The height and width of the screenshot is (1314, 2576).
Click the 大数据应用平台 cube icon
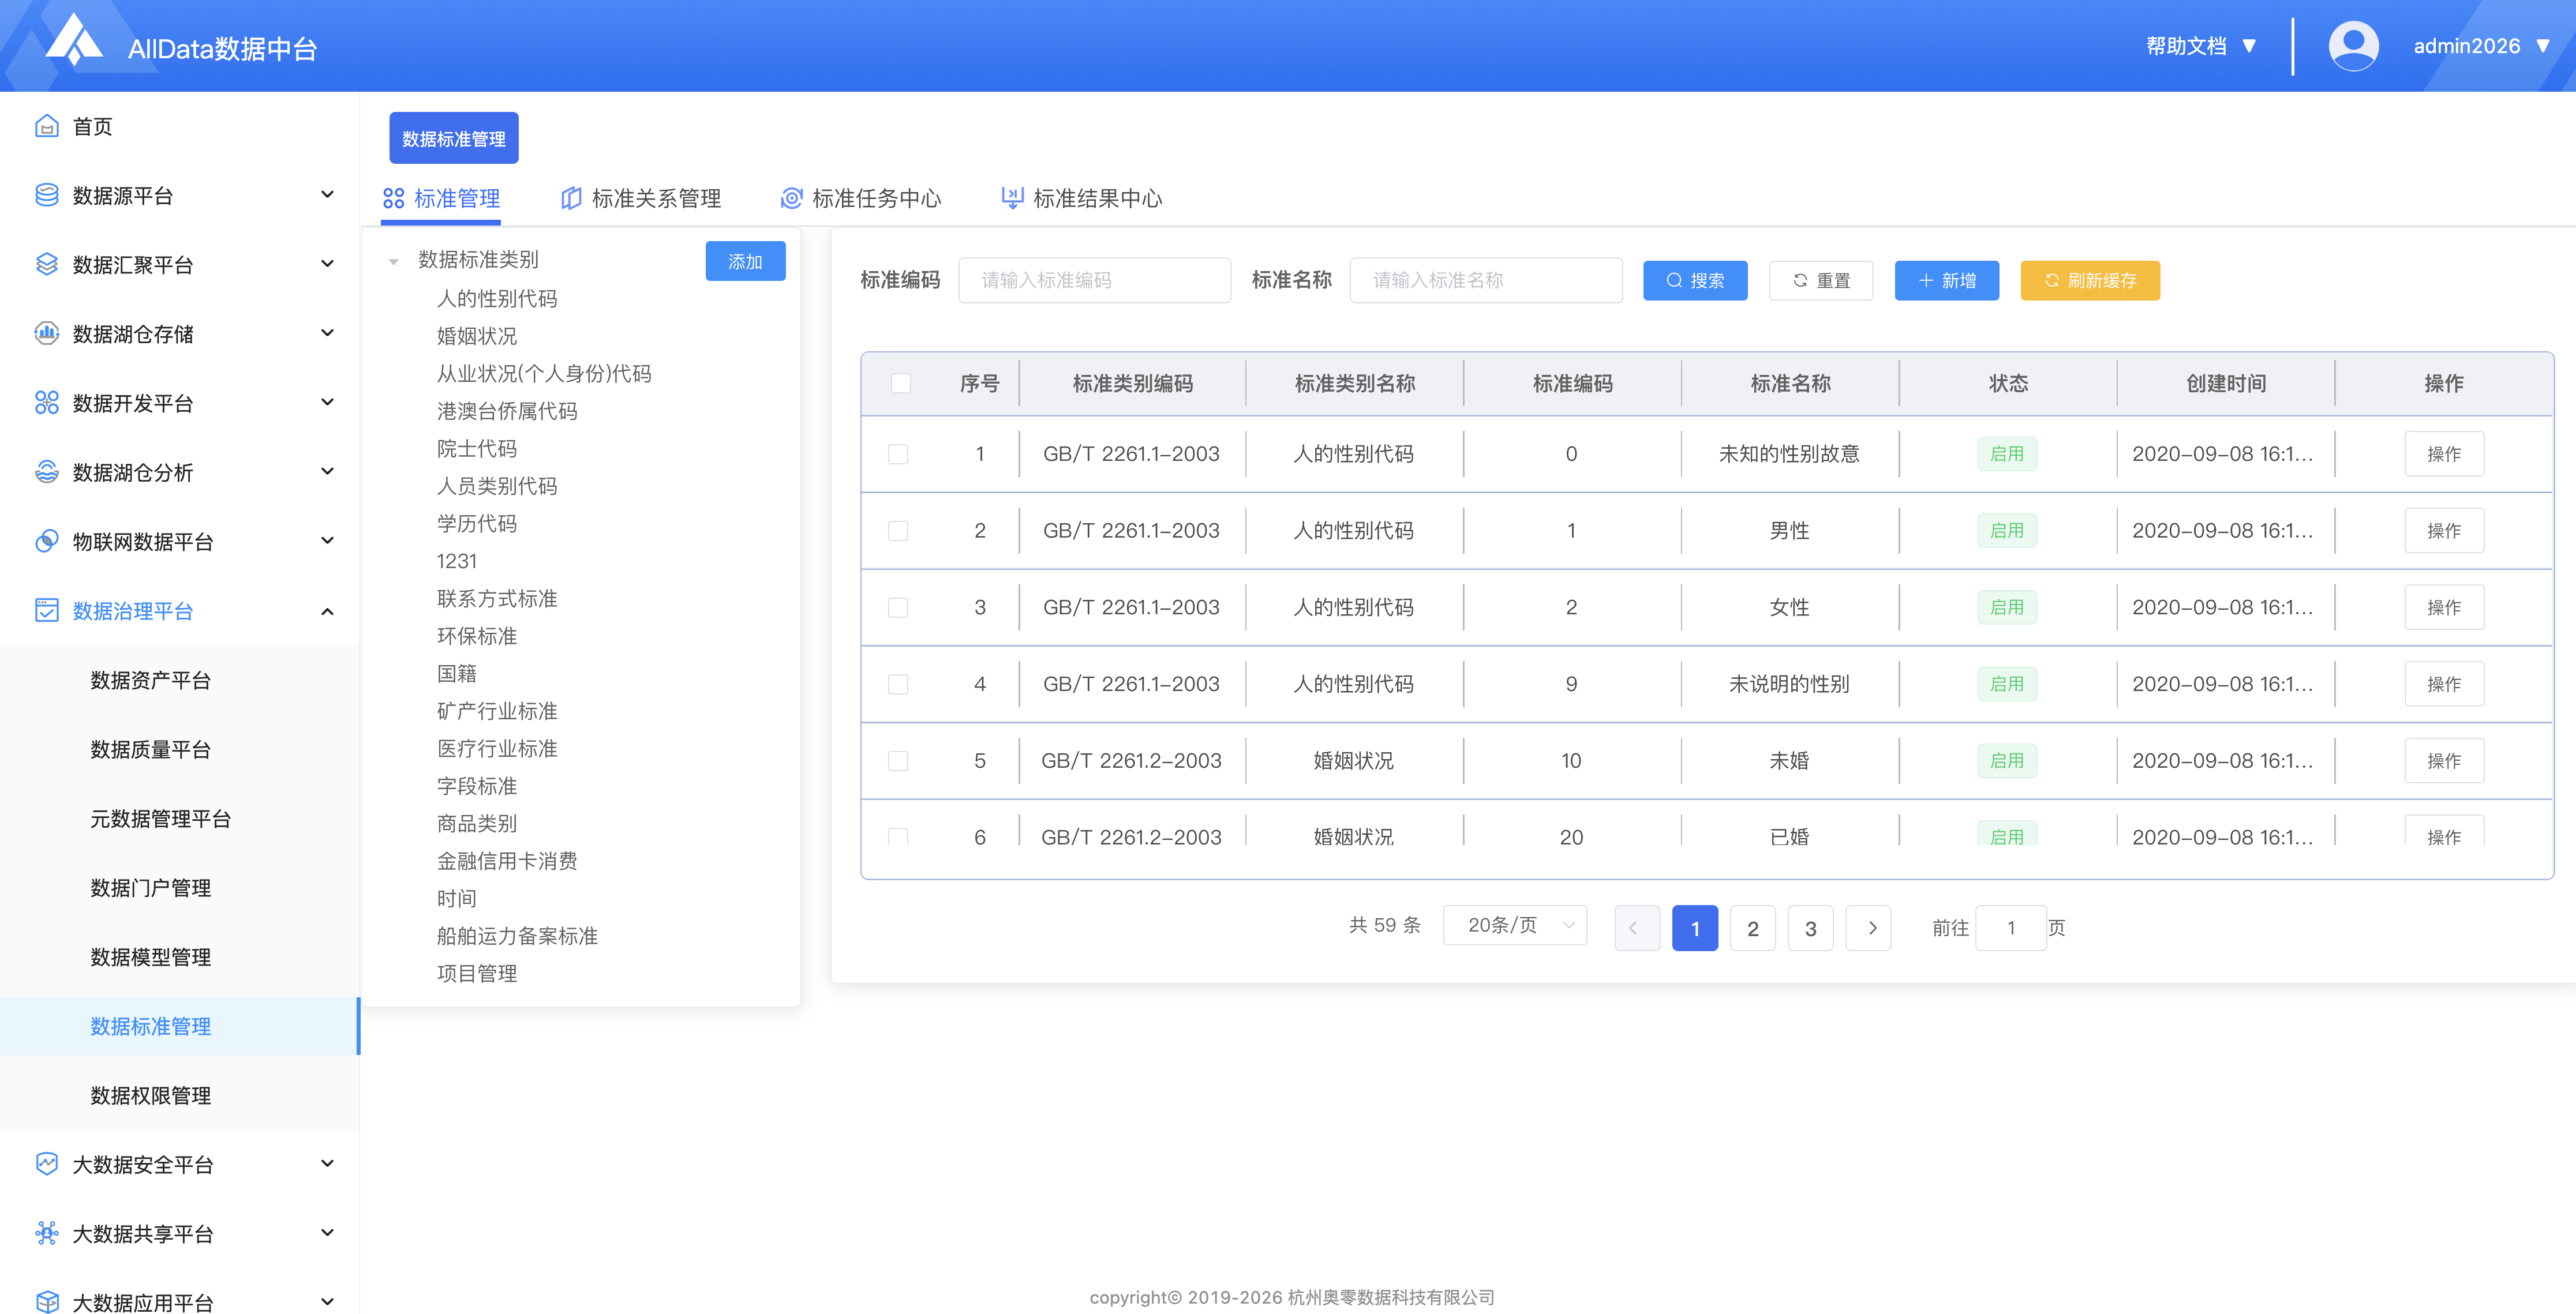[x=46, y=1301]
